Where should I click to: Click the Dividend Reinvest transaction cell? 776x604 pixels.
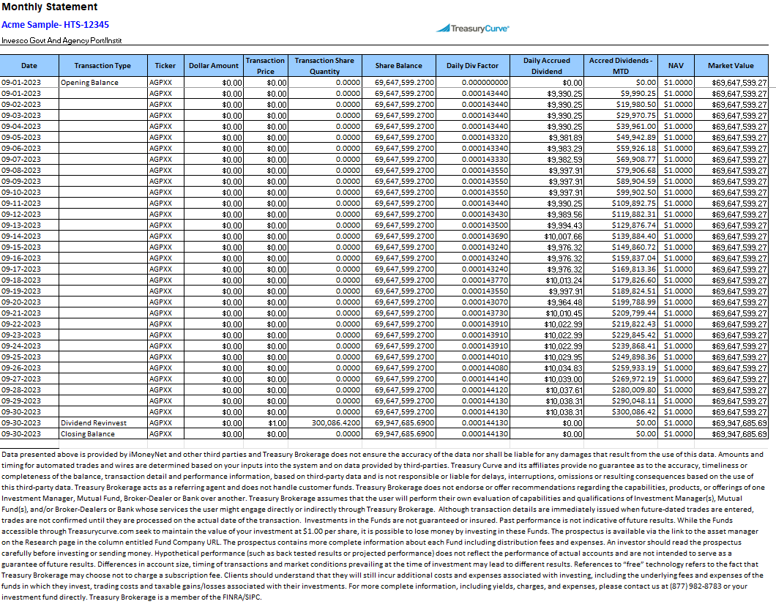[x=102, y=423]
